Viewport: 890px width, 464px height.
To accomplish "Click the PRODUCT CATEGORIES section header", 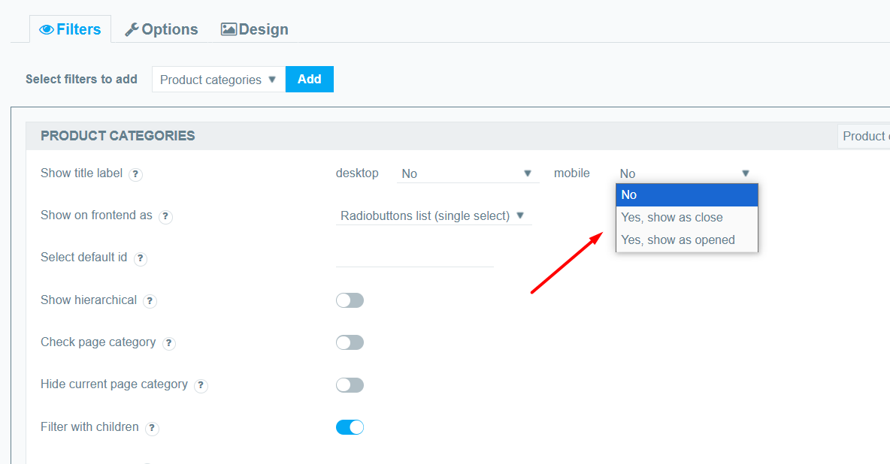I will (x=117, y=136).
